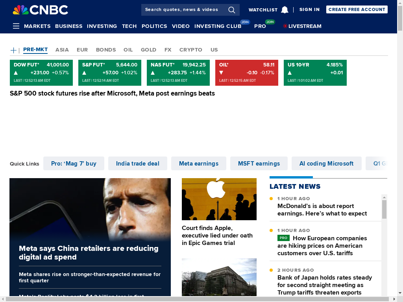Switch to the OIL market tab

tap(128, 50)
